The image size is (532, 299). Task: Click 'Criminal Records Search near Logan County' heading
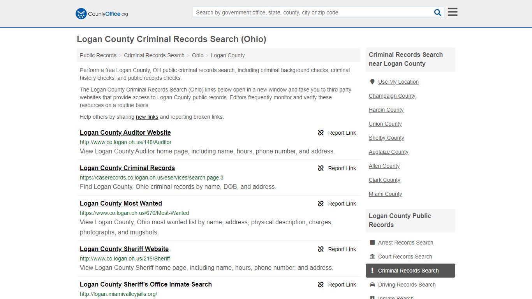(x=406, y=59)
